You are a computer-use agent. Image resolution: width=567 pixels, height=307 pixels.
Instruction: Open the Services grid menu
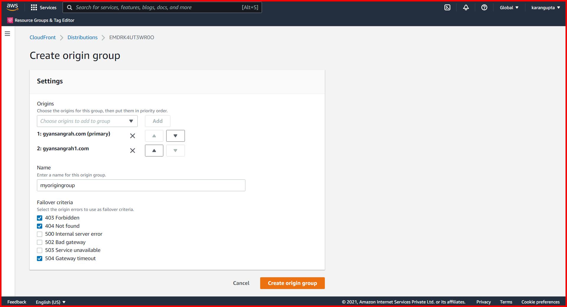[x=44, y=7]
